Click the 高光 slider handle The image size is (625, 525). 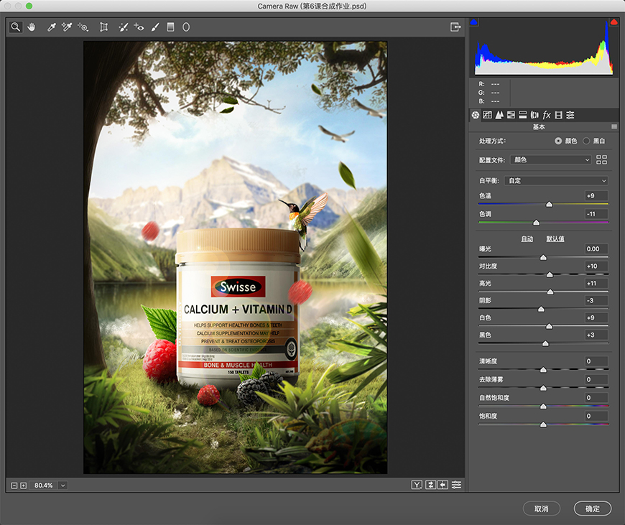click(x=550, y=292)
